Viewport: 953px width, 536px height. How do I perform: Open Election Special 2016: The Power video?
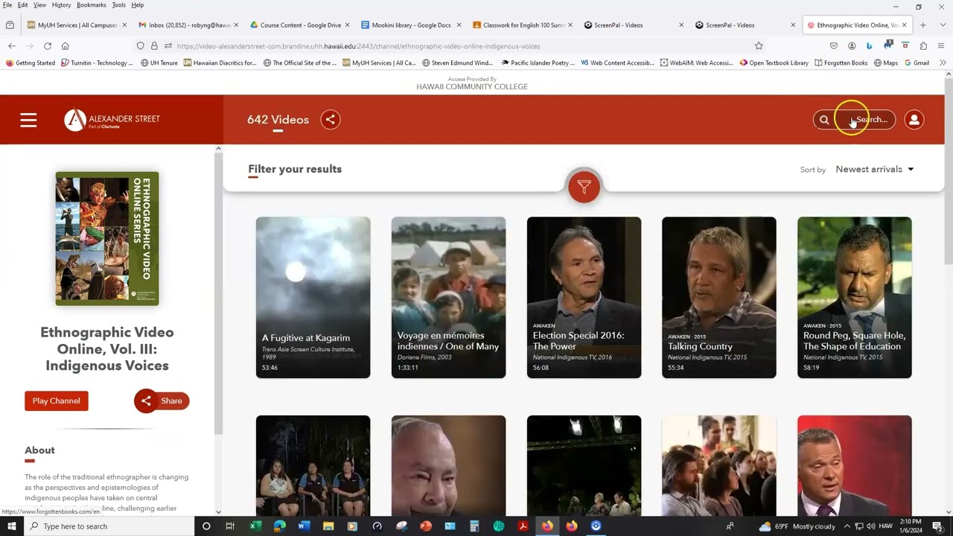point(584,297)
